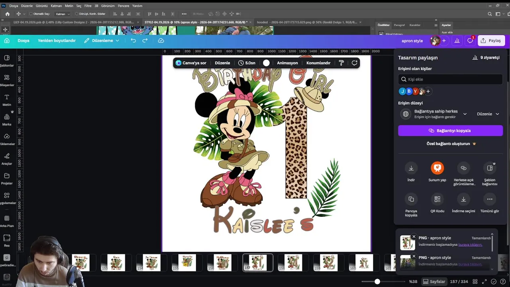
Task: Toggle Dönüşt. Kontr. Göster checkbox
Action: [x=77, y=14]
